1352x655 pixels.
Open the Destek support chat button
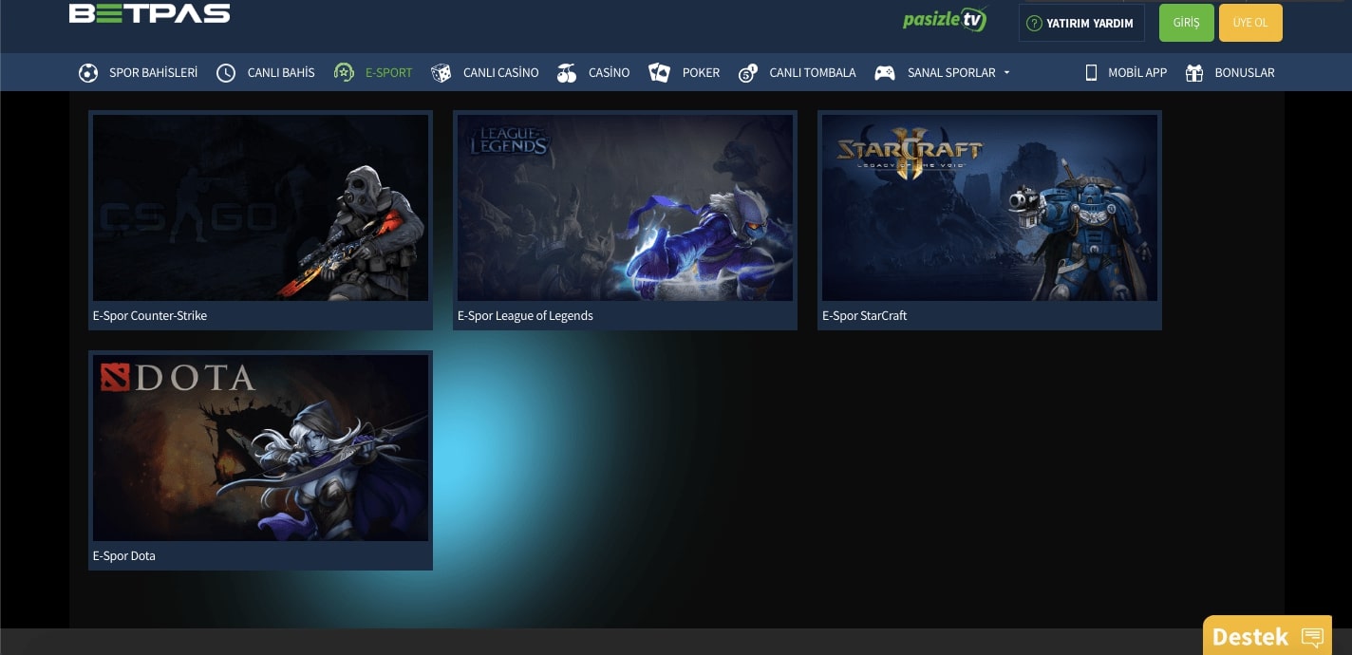[x=1267, y=636]
